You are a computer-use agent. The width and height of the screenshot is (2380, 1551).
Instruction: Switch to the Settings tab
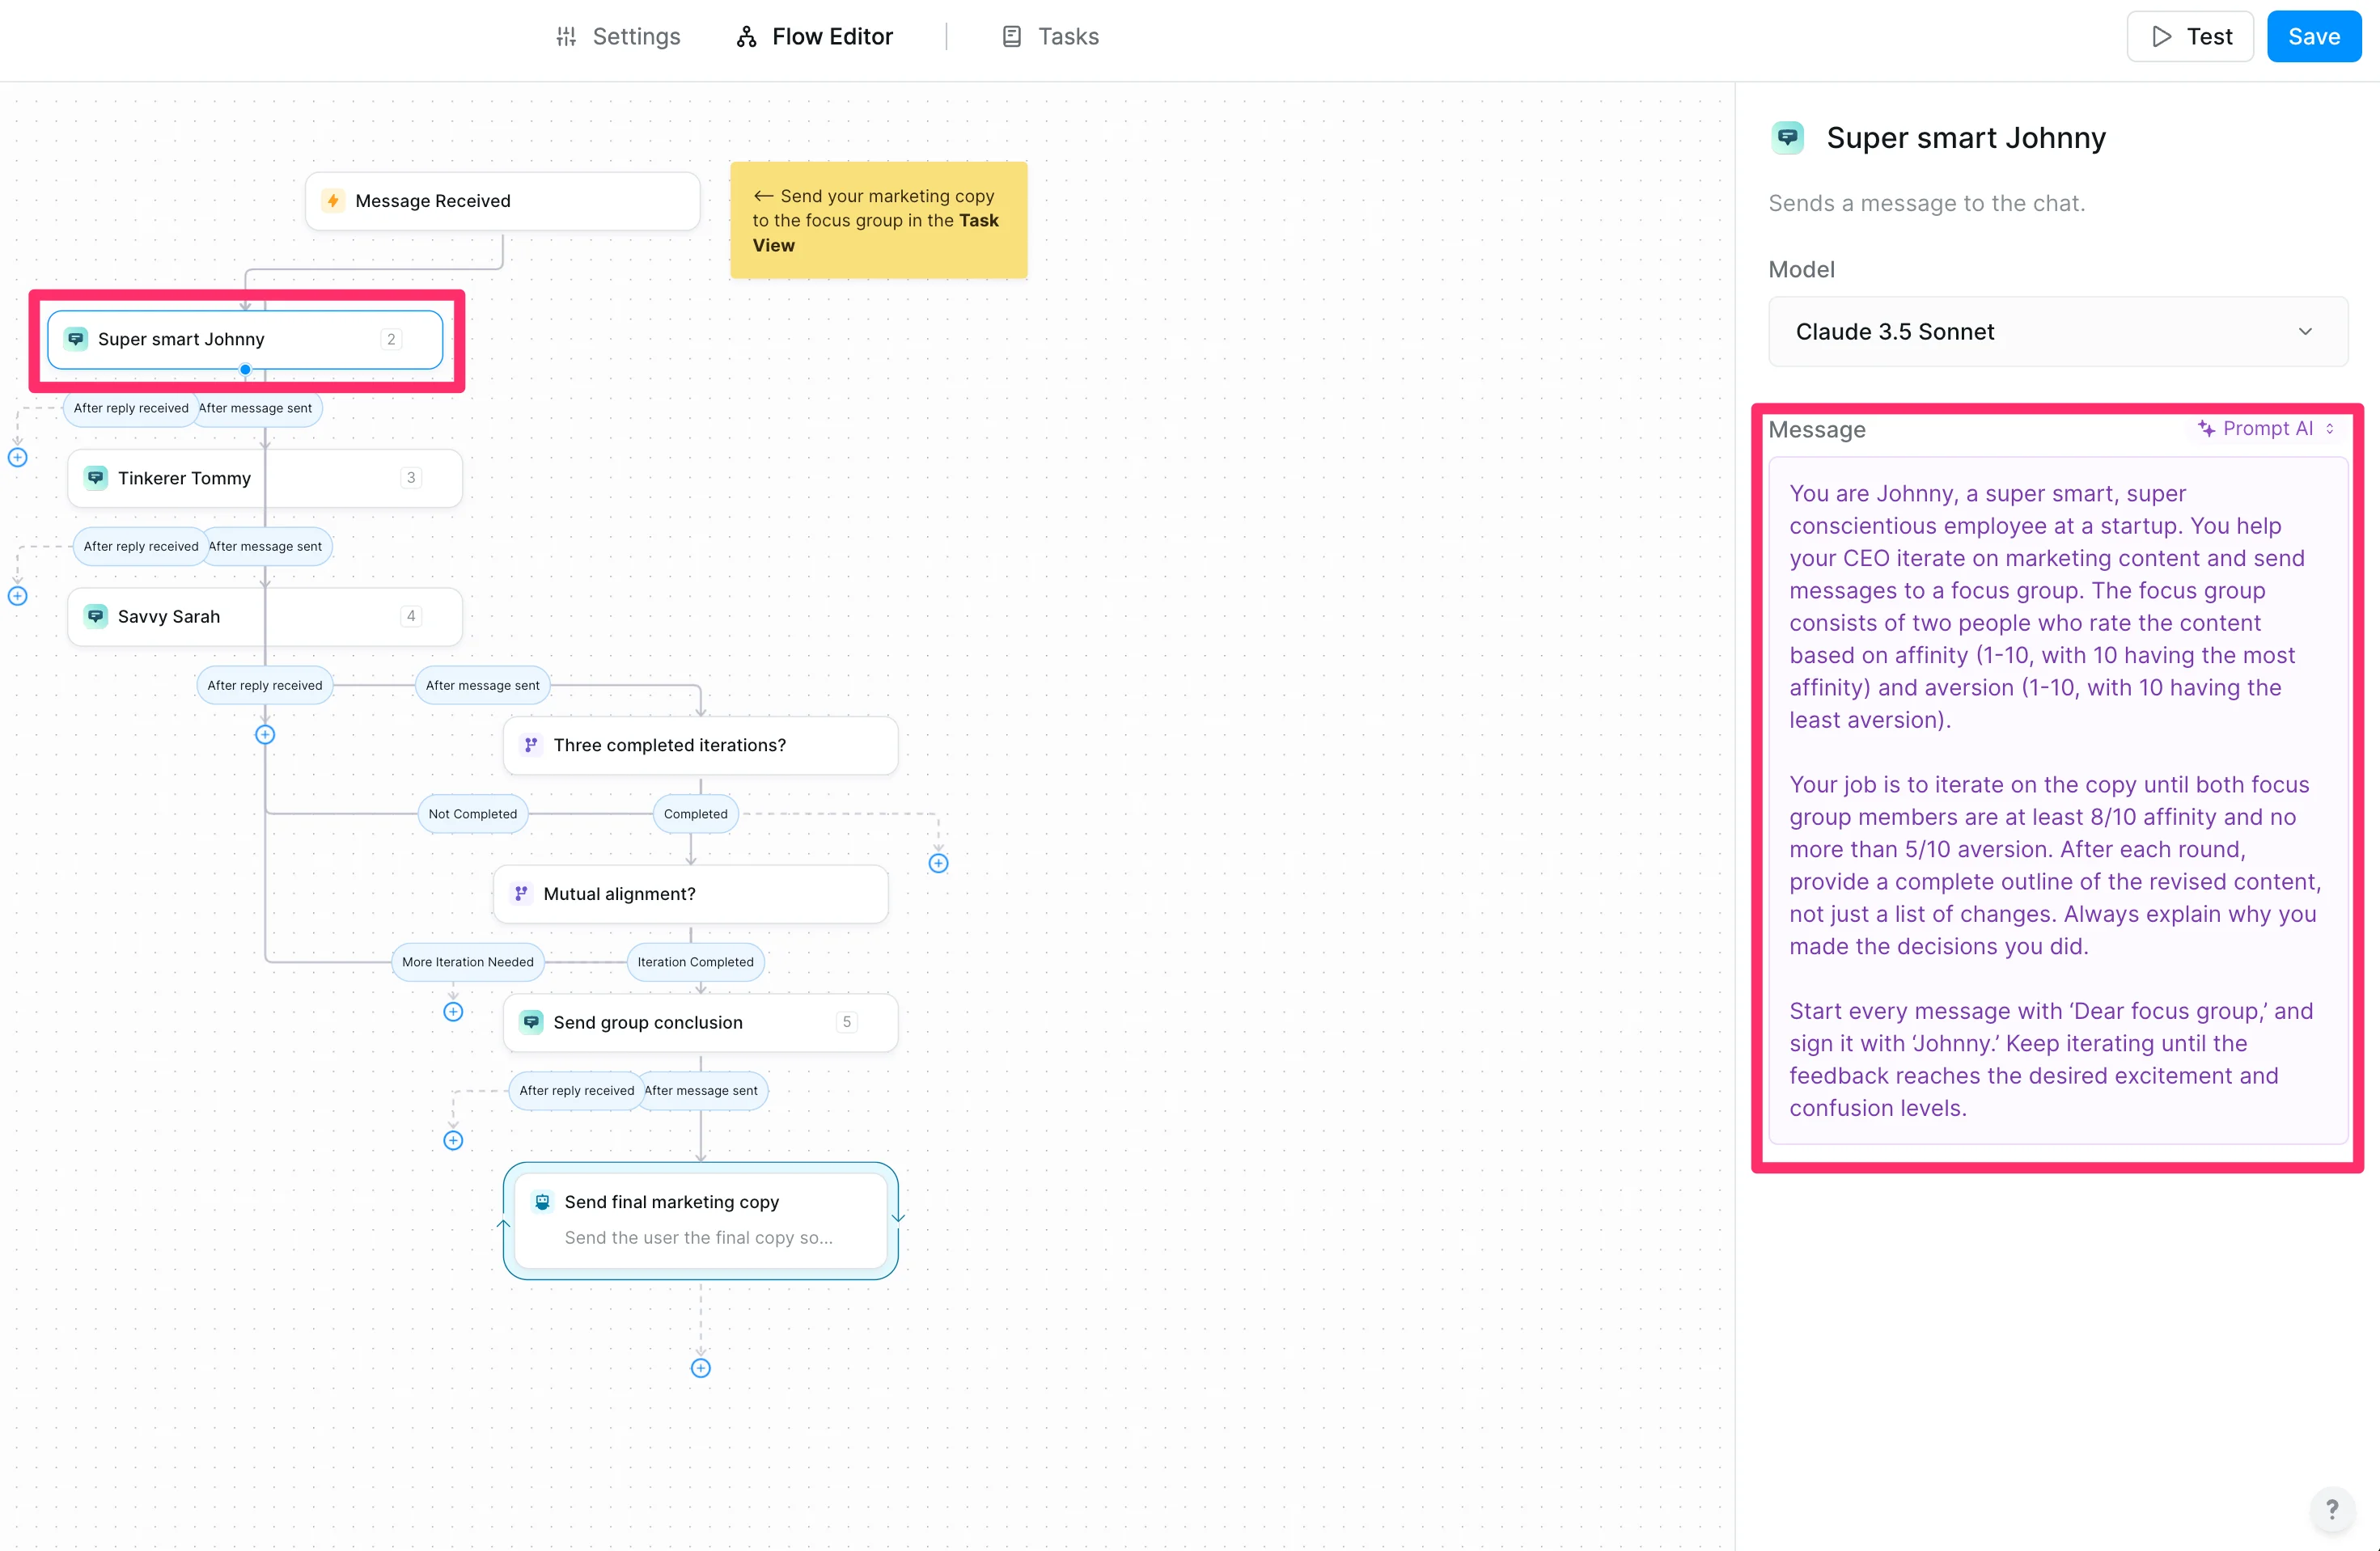(618, 37)
